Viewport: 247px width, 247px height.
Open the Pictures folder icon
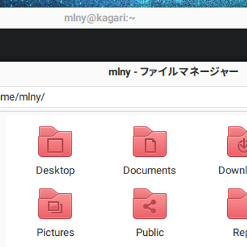click(x=55, y=204)
